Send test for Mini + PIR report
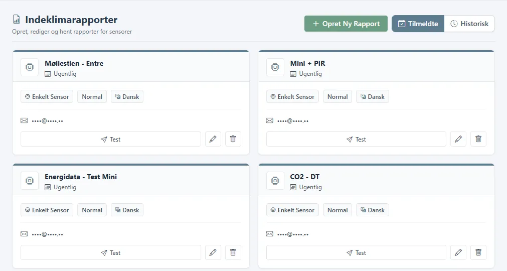The image size is (507, 271). tap(356, 139)
